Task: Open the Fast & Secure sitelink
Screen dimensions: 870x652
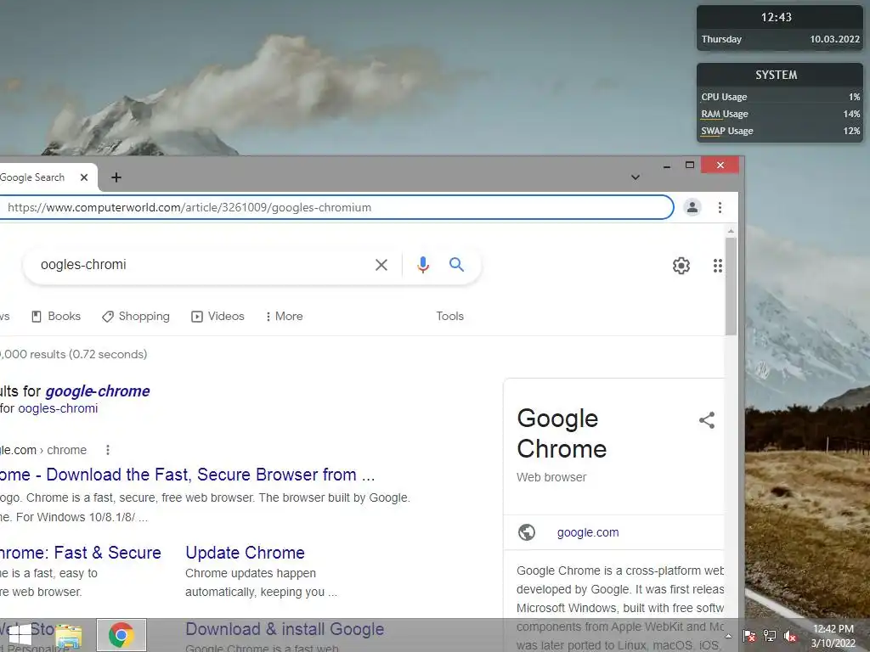Action: coord(81,553)
